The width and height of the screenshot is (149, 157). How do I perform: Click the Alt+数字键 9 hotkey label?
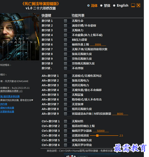[50, 114]
